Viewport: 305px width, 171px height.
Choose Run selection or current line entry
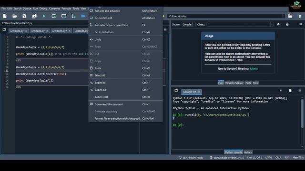point(125,25)
